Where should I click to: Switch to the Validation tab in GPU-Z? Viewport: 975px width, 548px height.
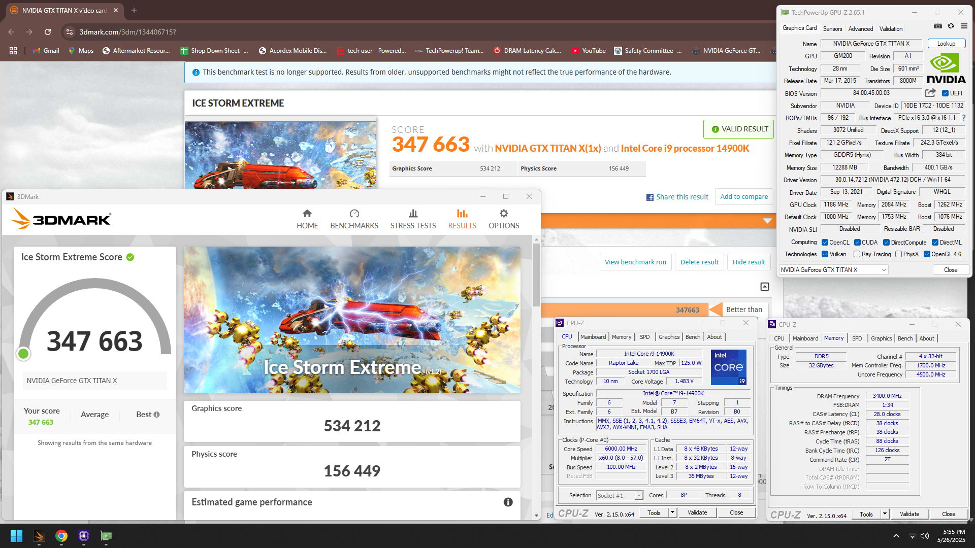tap(891, 29)
